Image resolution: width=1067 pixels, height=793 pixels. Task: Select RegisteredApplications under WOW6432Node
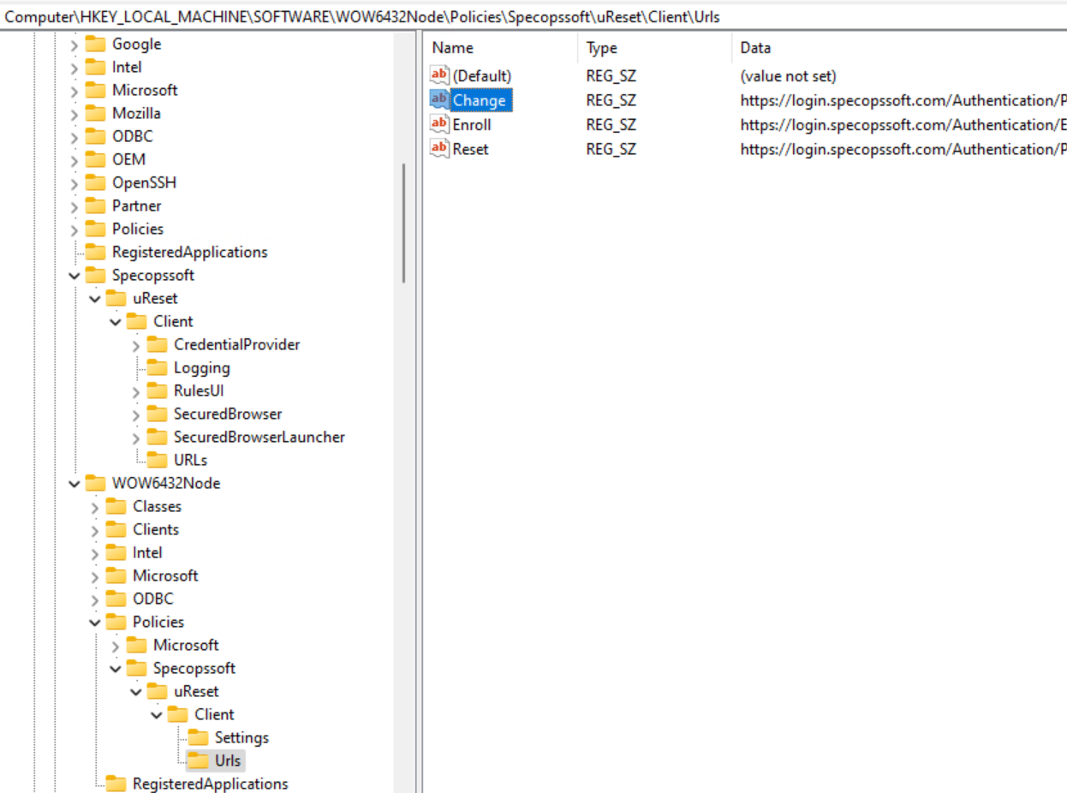[x=210, y=784]
